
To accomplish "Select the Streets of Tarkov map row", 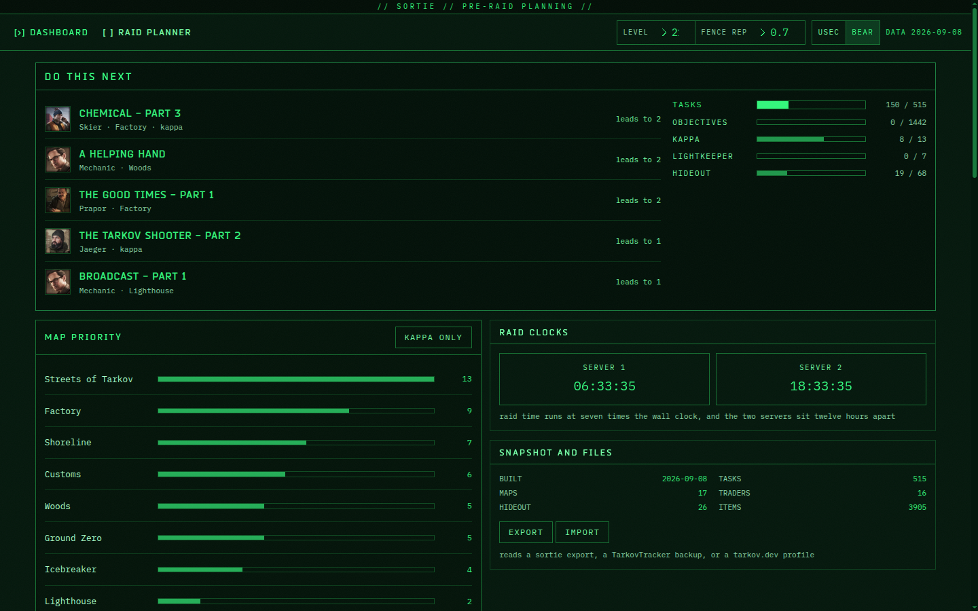I will (258, 379).
